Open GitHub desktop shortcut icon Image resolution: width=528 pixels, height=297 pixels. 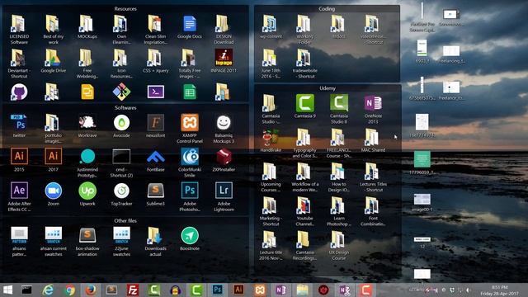point(19,92)
